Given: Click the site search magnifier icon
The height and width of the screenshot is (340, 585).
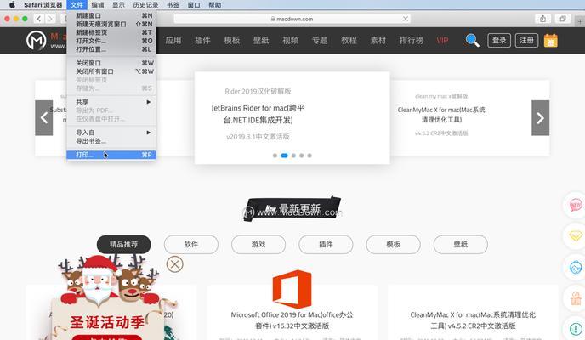Looking at the screenshot, I should pyautogui.click(x=472, y=40).
